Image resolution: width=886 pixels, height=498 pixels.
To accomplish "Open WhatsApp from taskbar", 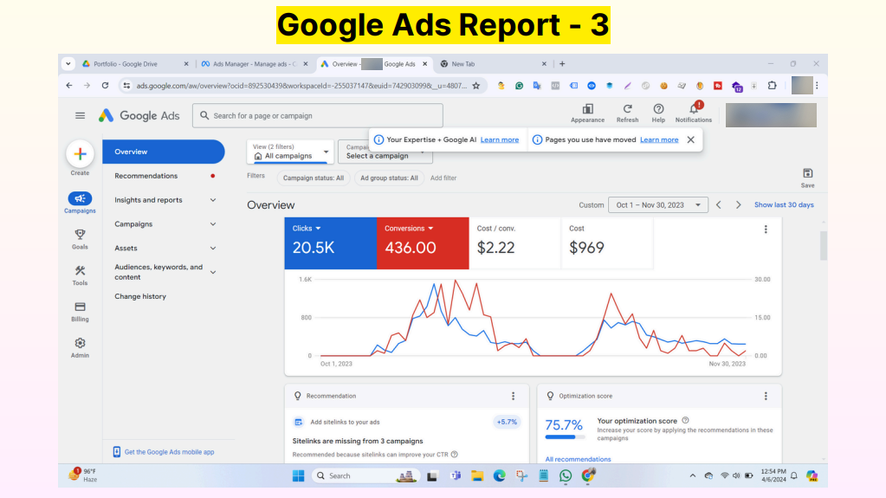I will tap(565, 476).
